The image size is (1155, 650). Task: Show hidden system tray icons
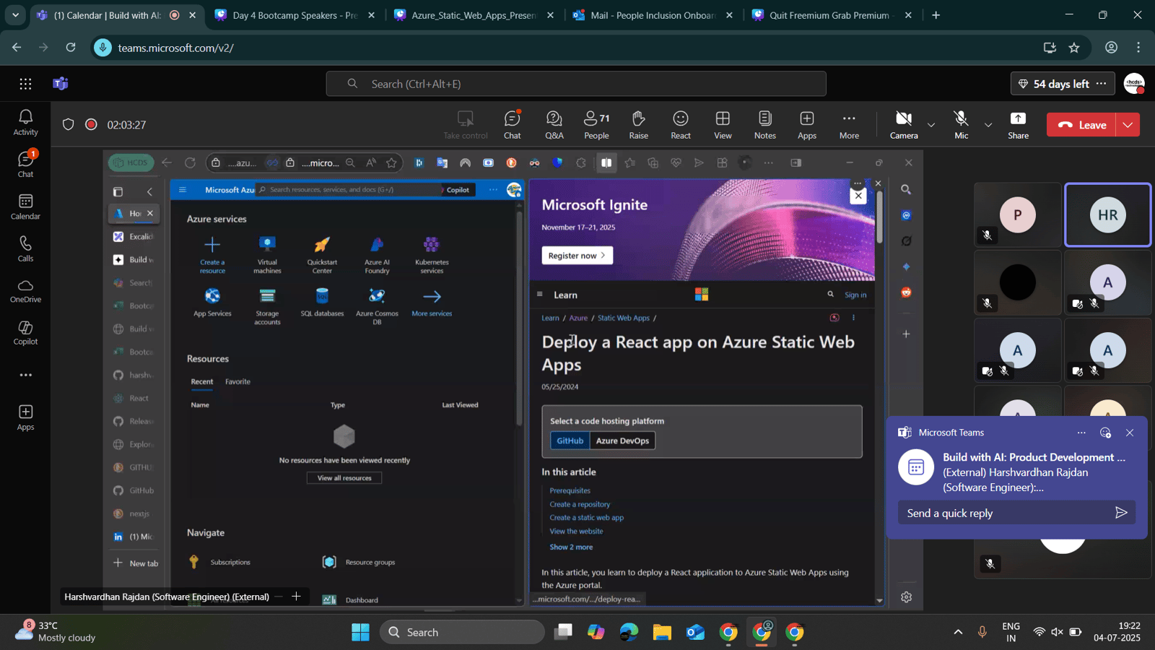click(x=958, y=632)
